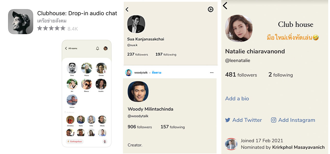
Task: View Sua's 237 followers
Action: [138, 54]
